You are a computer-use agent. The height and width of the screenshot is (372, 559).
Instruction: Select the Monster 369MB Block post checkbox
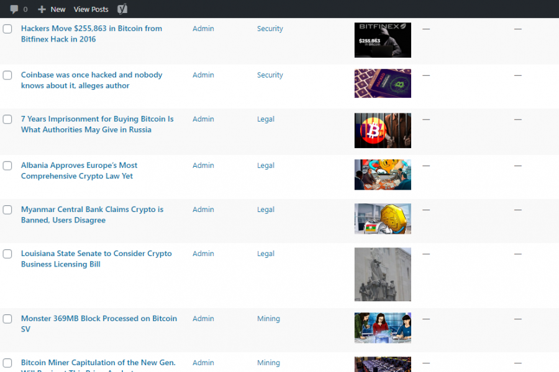coord(7,319)
